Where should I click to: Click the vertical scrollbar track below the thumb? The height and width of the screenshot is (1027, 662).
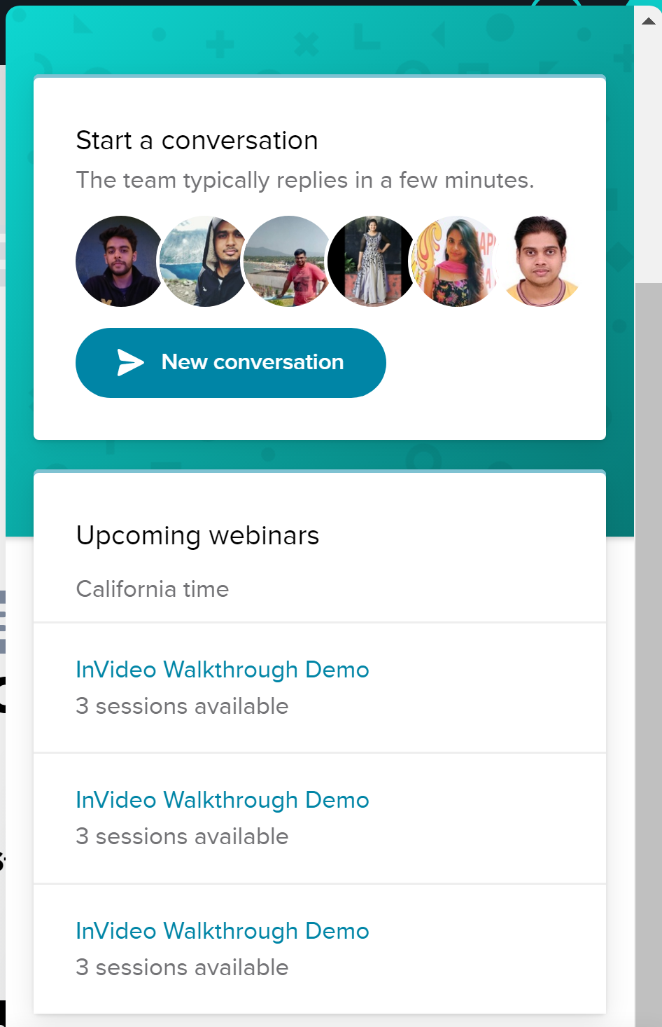[649, 630]
